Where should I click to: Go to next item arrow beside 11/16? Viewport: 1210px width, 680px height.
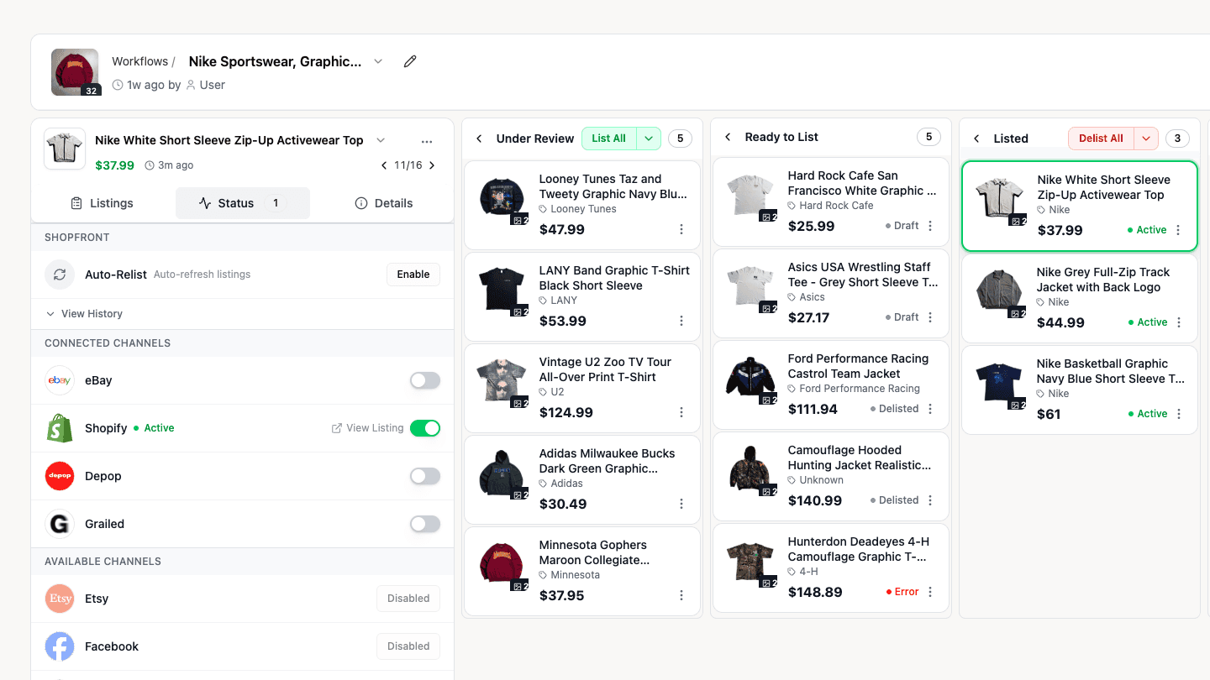pyautogui.click(x=432, y=165)
